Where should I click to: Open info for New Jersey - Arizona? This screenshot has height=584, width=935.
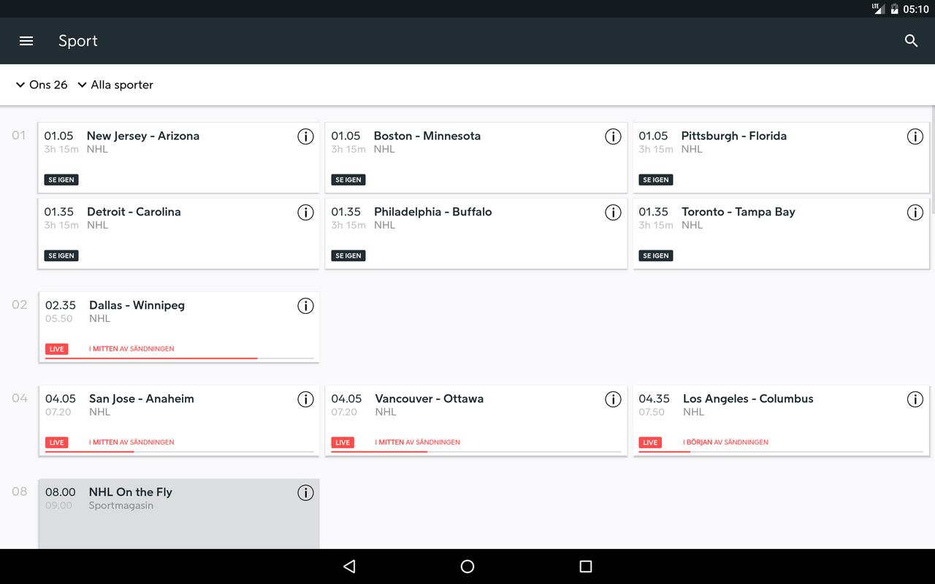click(x=305, y=137)
